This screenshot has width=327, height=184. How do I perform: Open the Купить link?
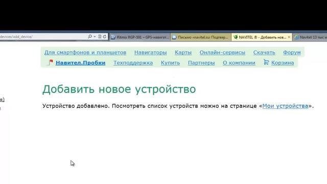[x=170, y=63]
